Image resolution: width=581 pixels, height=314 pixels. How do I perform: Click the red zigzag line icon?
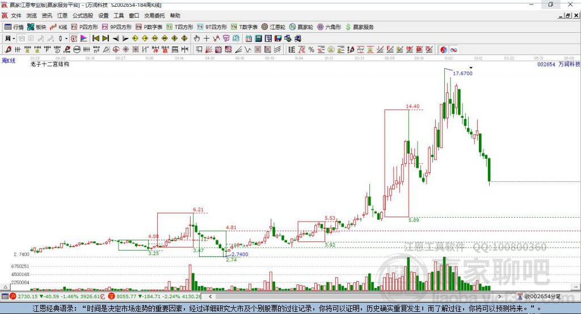tap(216, 39)
